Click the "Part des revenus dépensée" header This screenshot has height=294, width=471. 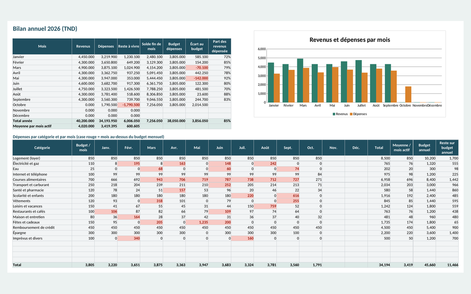[220, 46]
